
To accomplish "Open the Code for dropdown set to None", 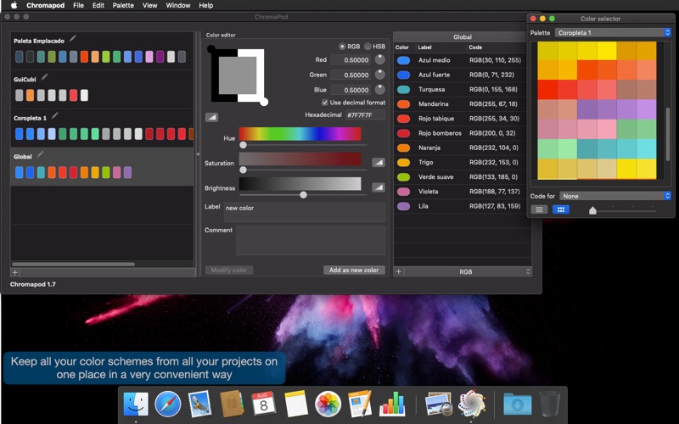I will 615,196.
